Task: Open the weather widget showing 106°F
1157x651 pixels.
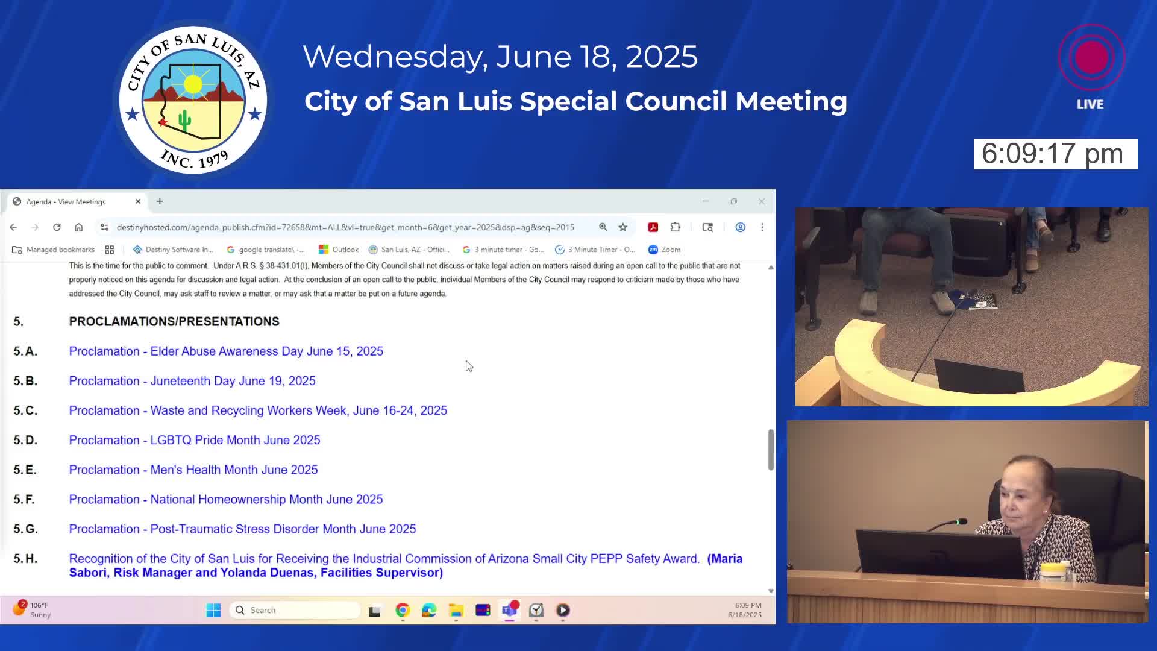Action: 32,609
